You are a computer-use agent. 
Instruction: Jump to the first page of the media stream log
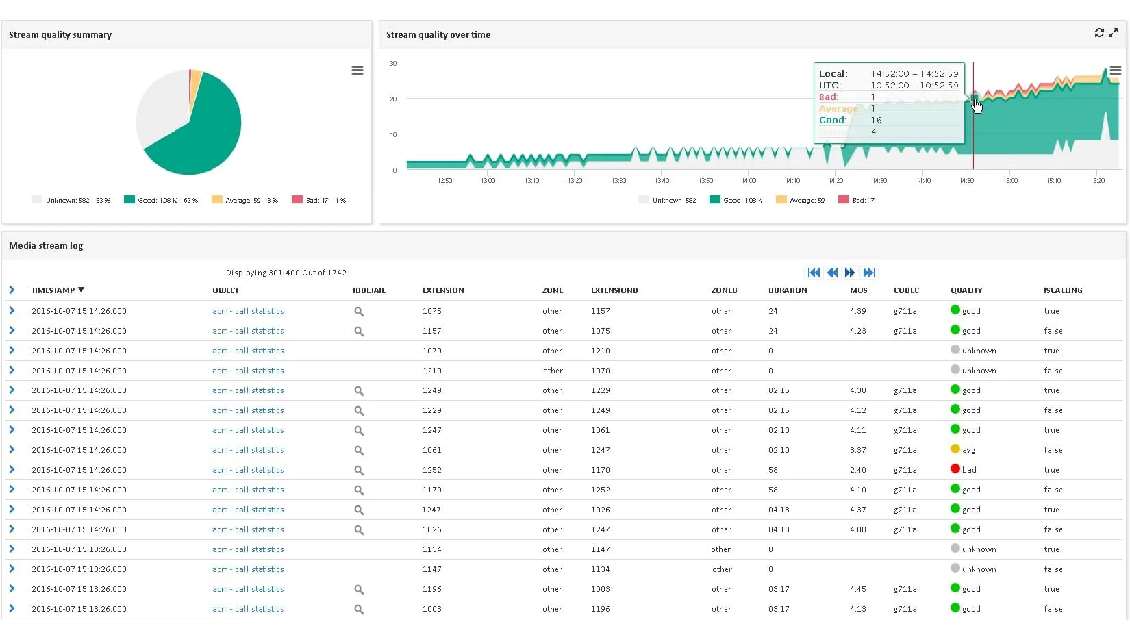pyautogui.click(x=814, y=272)
